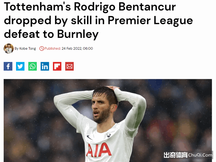
Task: Share the article via Twitter icon
Action: pyautogui.click(x=20, y=66)
